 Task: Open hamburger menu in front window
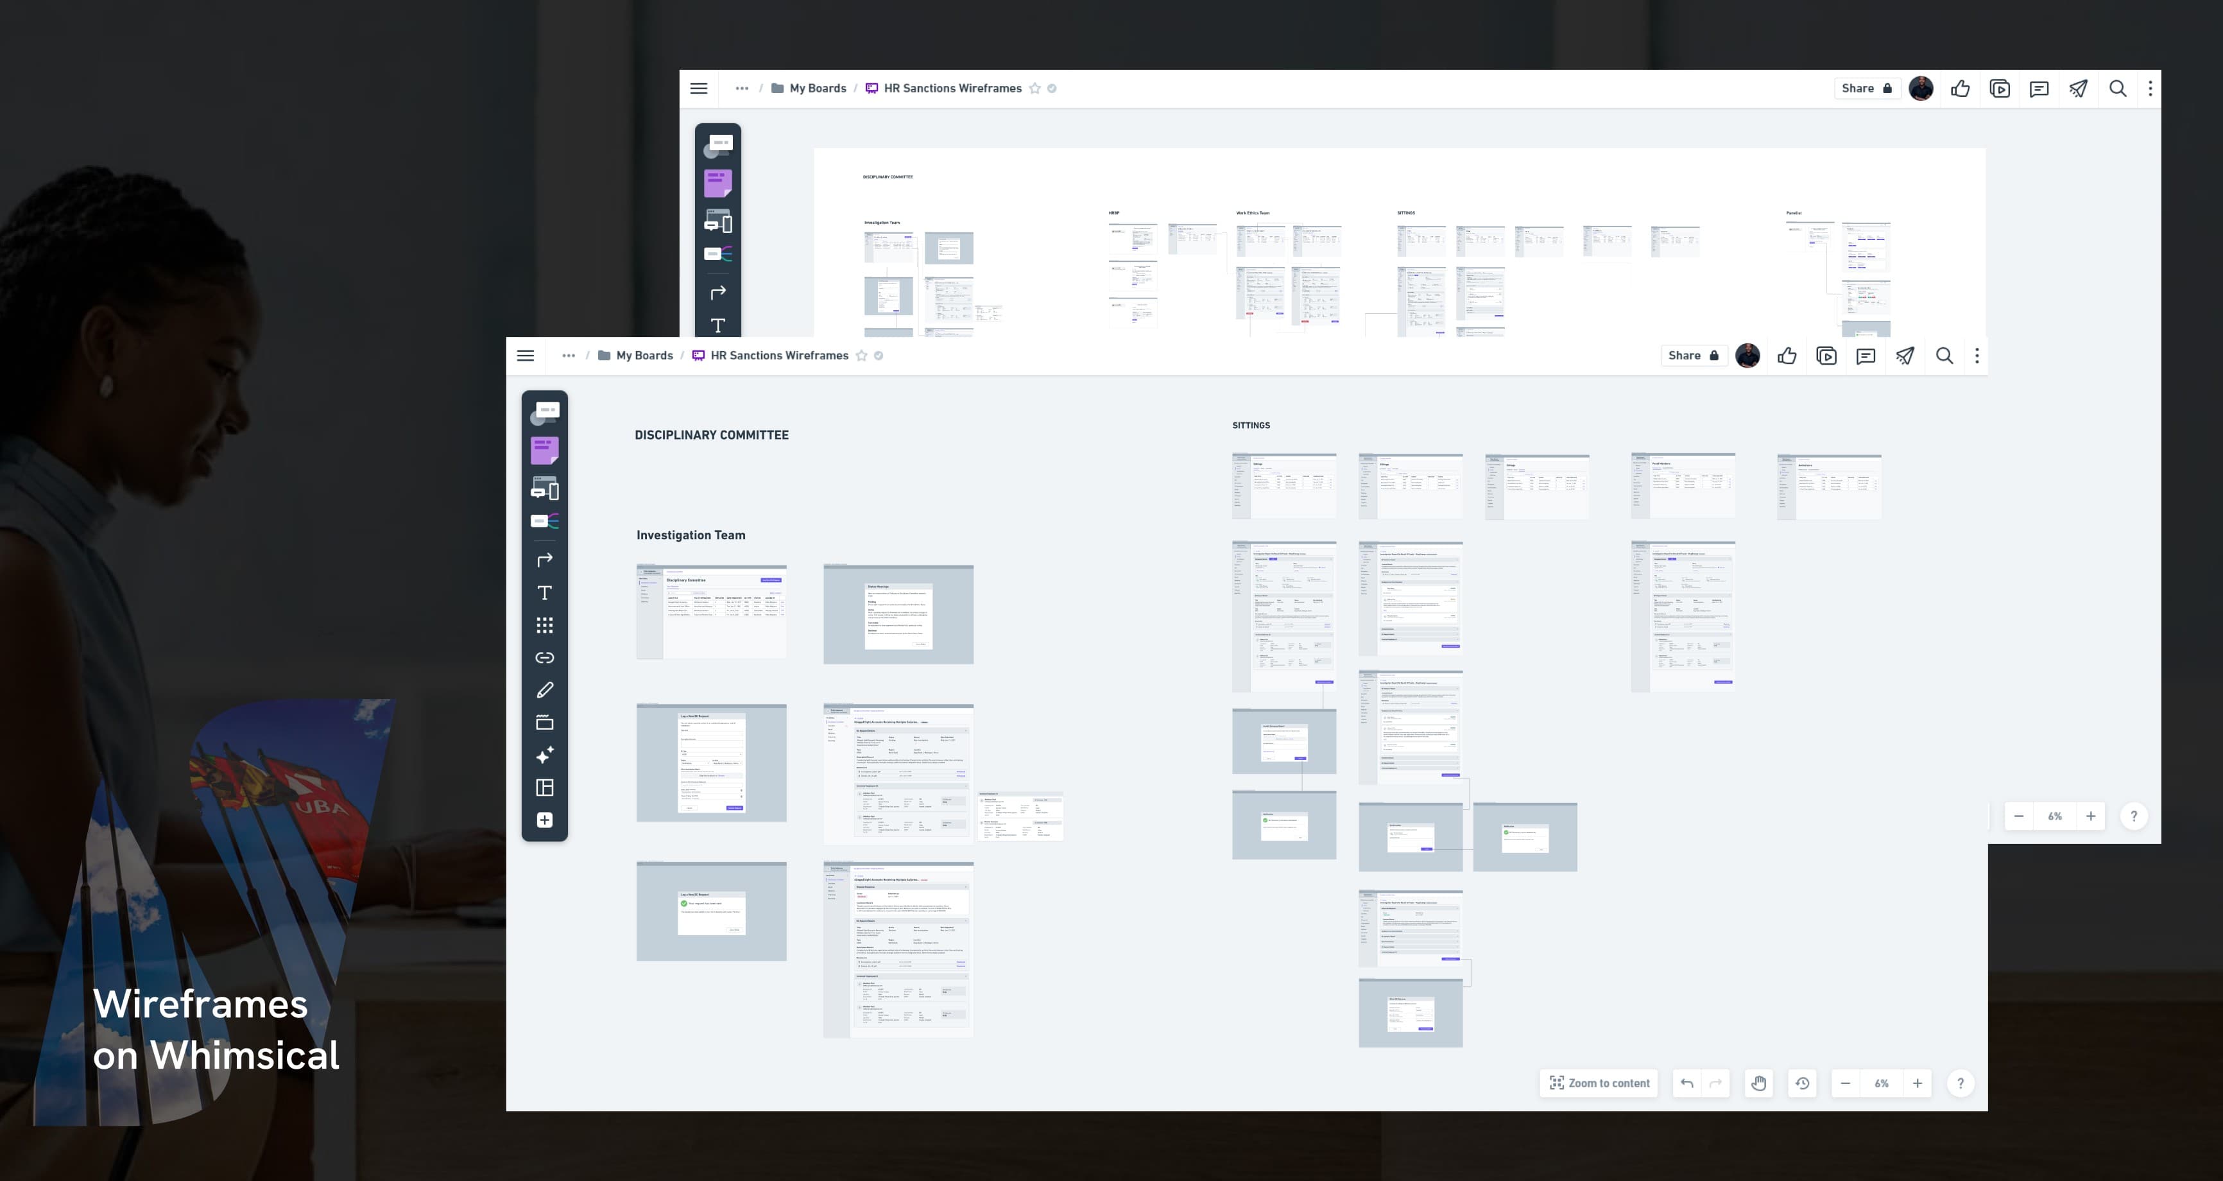coord(526,356)
